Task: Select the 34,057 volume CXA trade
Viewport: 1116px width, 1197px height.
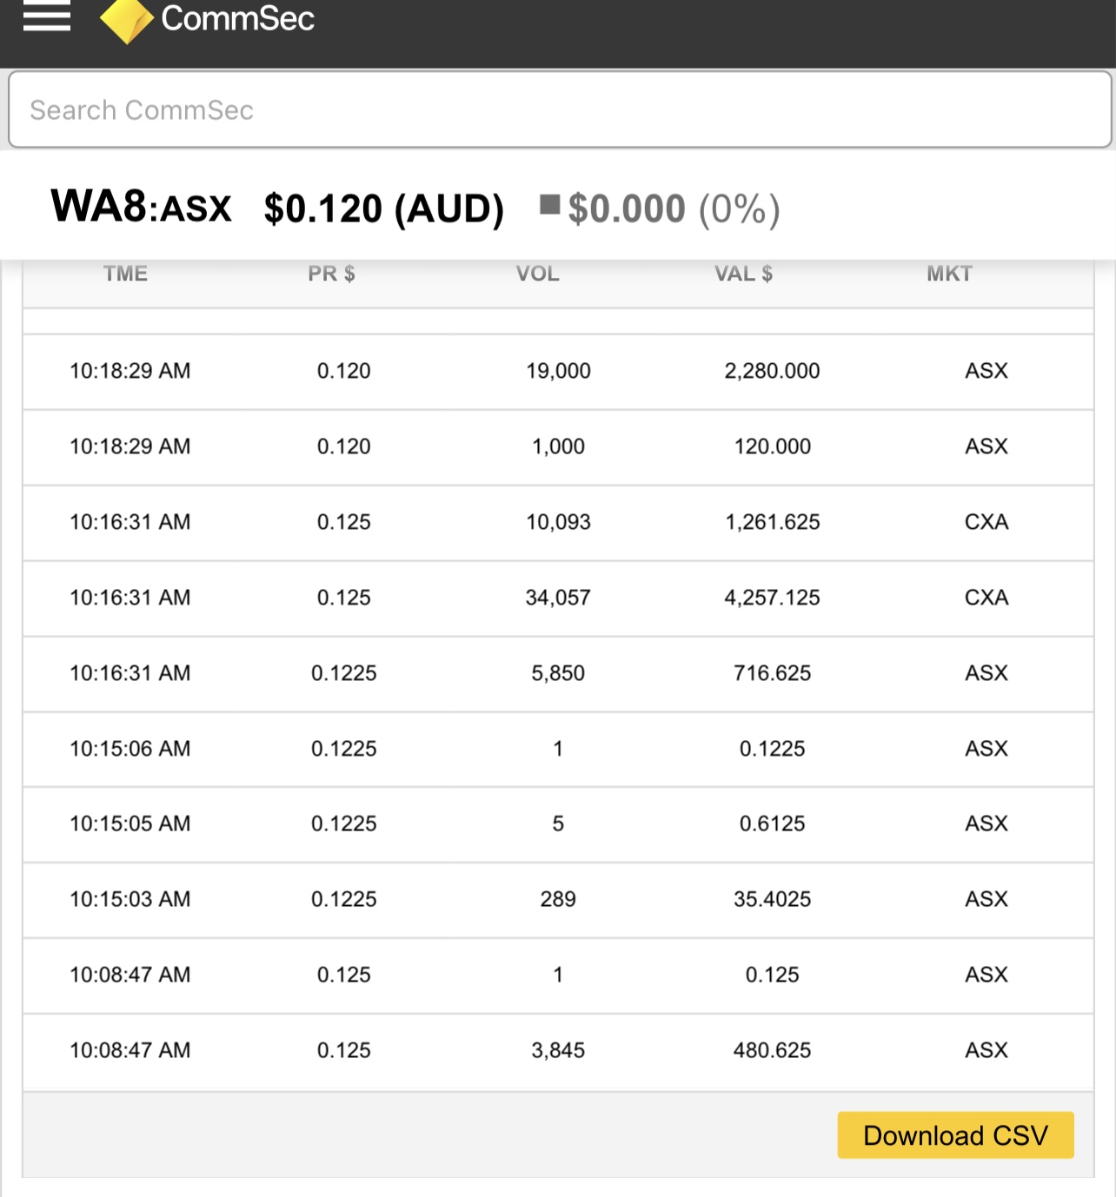Action: point(558,598)
